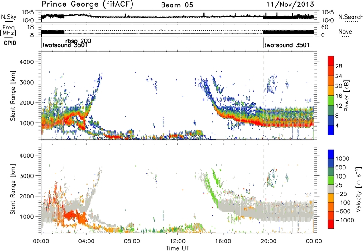Click 'Slant Range [km]' label of power panel
This screenshot has width=363, height=251.
pos(13,96)
